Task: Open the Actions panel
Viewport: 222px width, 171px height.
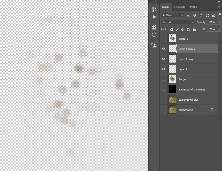Action: tap(154, 17)
